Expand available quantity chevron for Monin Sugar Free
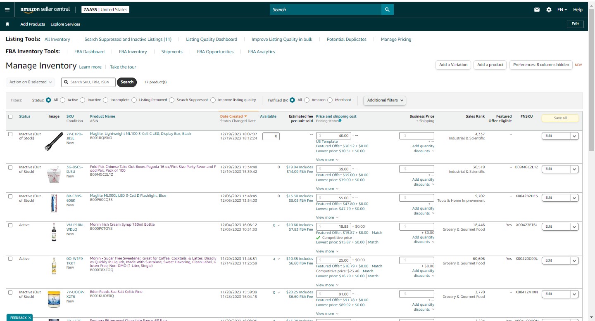 point(278,259)
